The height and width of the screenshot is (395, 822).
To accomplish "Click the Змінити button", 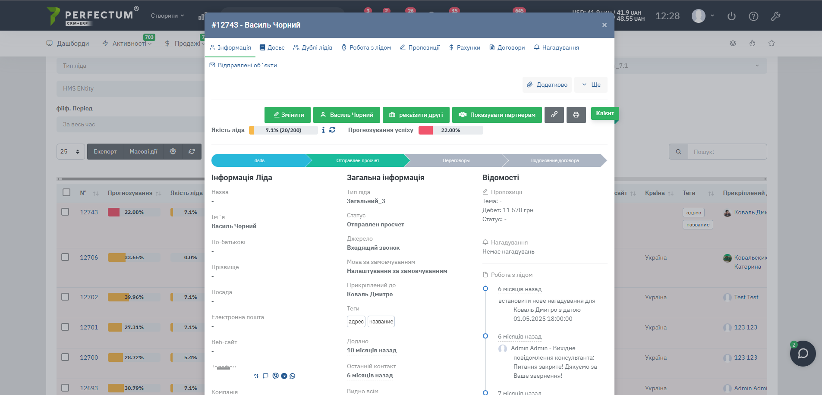I will tap(287, 115).
